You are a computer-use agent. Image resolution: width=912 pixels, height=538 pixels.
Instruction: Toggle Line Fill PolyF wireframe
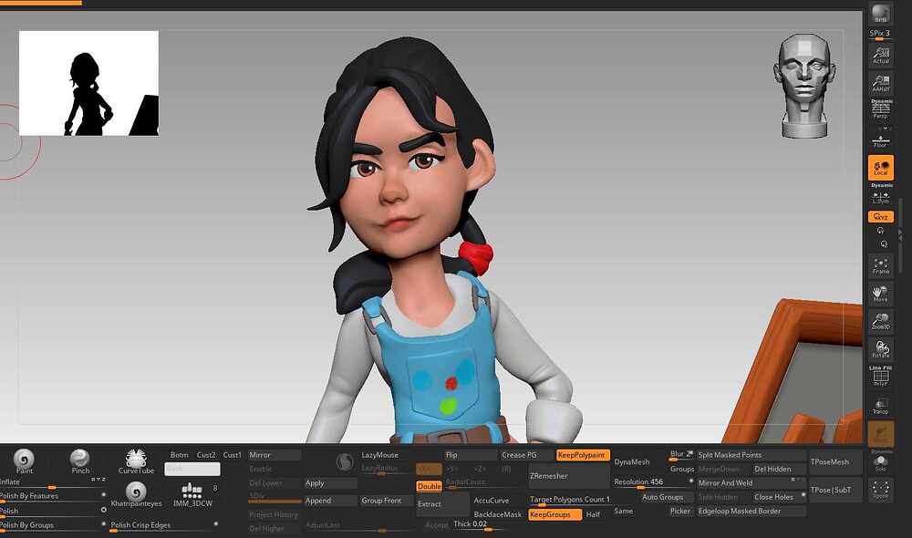point(881,377)
